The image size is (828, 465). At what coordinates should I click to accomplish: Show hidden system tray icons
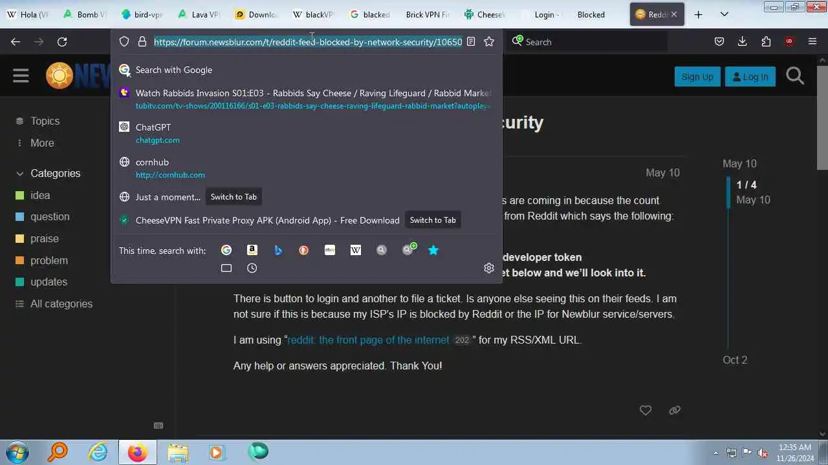[x=715, y=453]
